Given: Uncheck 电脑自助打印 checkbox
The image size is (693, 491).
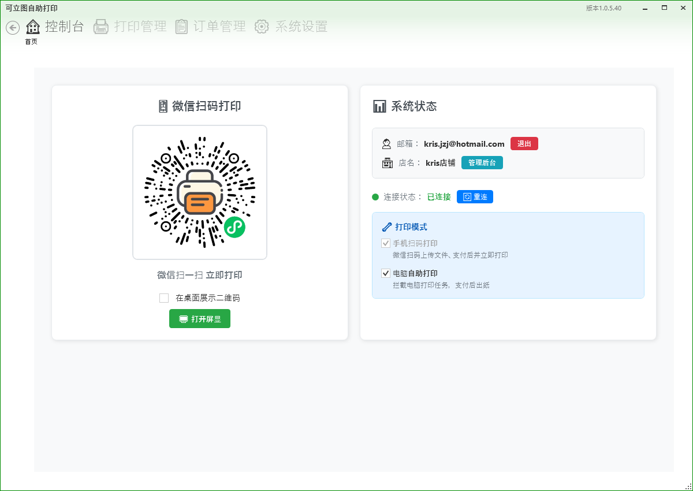Looking at the screenshot, I should pos(386,273).
